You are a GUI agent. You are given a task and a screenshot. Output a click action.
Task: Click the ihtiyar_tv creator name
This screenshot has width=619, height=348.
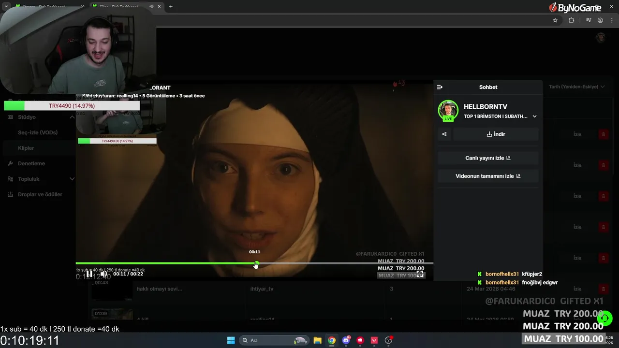[262, 289]
